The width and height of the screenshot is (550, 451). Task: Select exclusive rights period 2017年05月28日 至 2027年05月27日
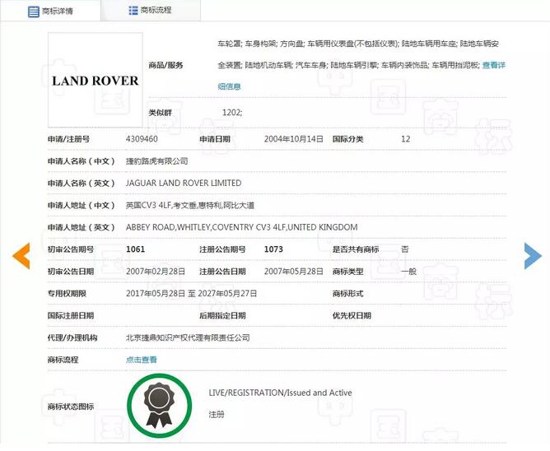(192, 294)
